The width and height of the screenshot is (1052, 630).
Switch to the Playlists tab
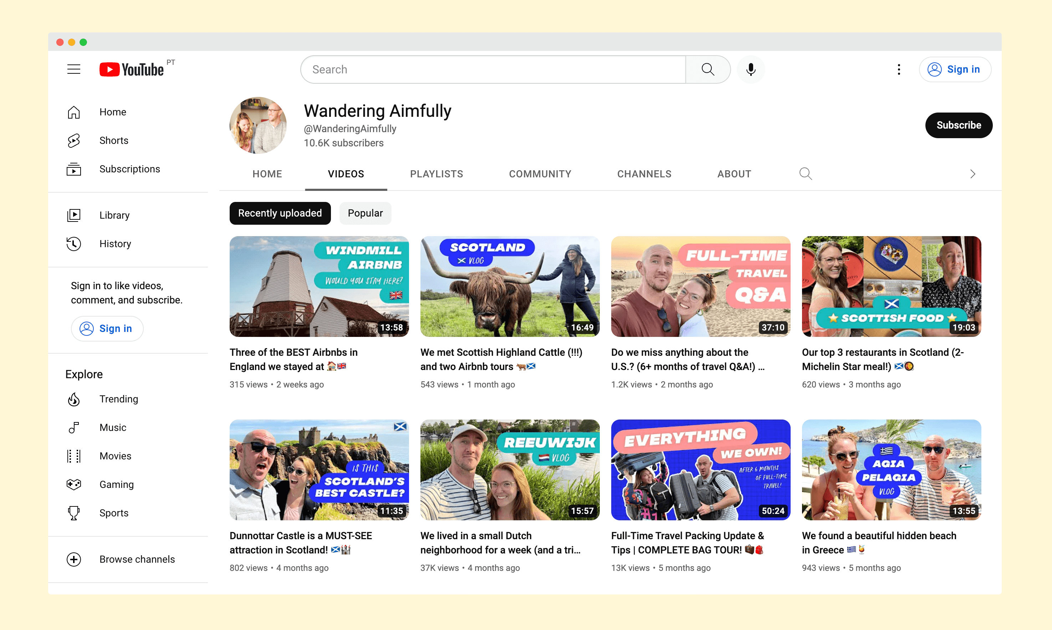click(436, 174)
